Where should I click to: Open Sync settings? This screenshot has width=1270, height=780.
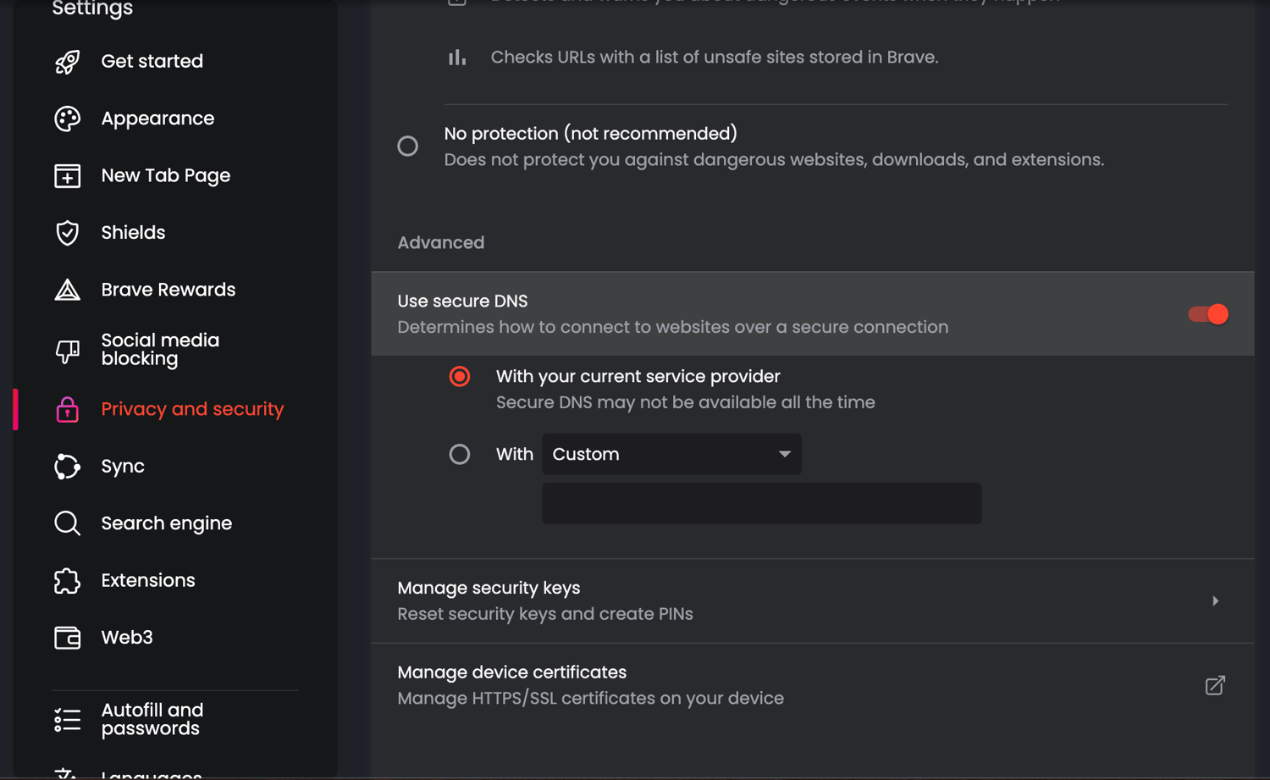coord(123,467)
